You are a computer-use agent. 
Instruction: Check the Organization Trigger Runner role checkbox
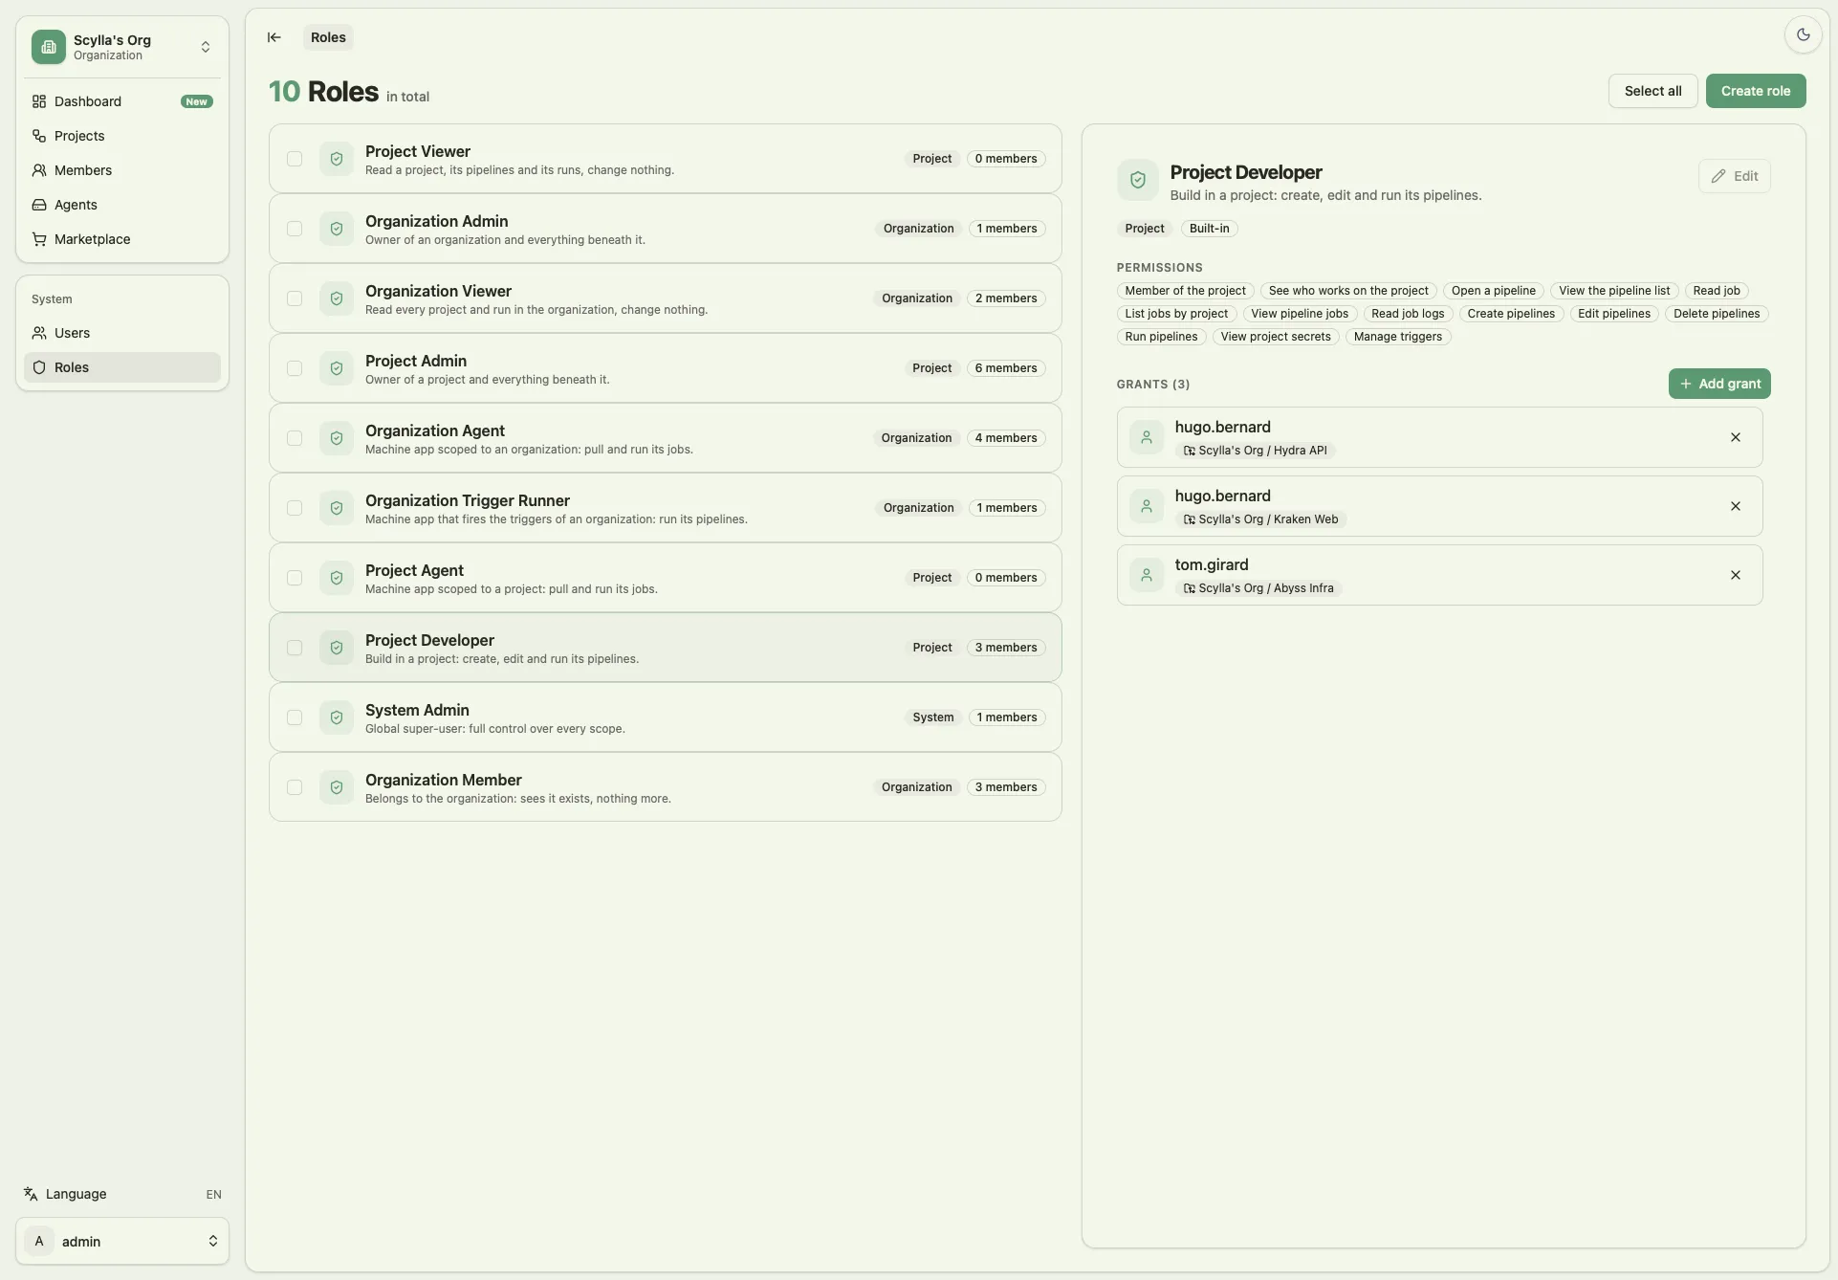[295, 508]
